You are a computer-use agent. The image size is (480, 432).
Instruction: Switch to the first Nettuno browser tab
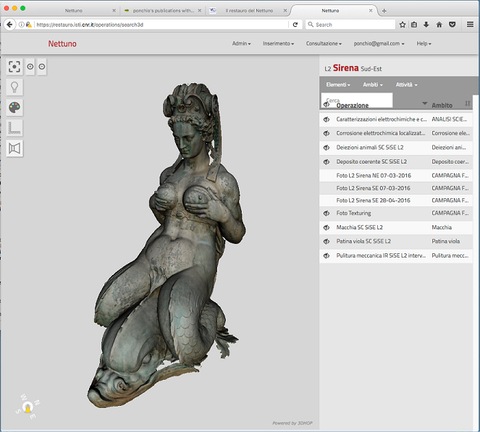pos(73,11)
